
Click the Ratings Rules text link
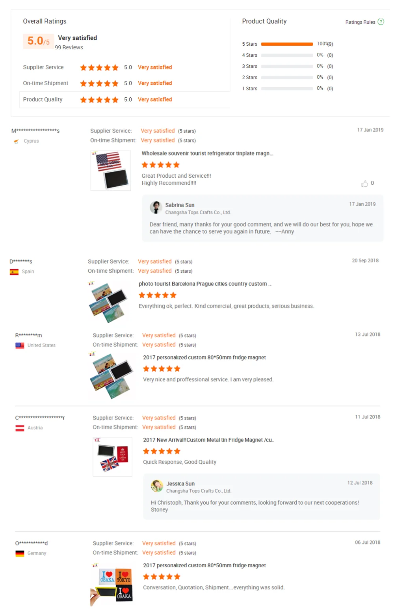point(360,22)
